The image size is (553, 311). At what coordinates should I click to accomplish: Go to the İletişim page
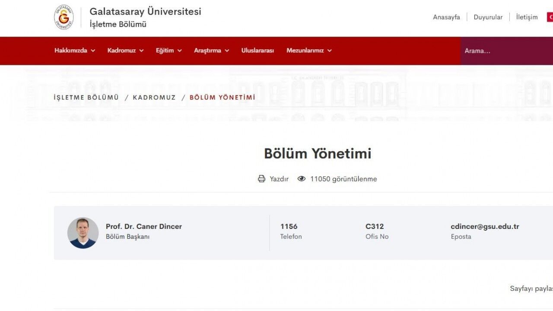(x=527, y=17)
